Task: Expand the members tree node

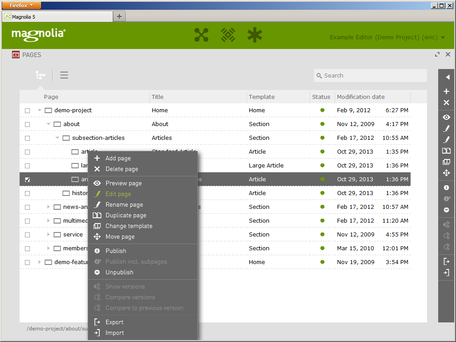Action: coord(49,248)
